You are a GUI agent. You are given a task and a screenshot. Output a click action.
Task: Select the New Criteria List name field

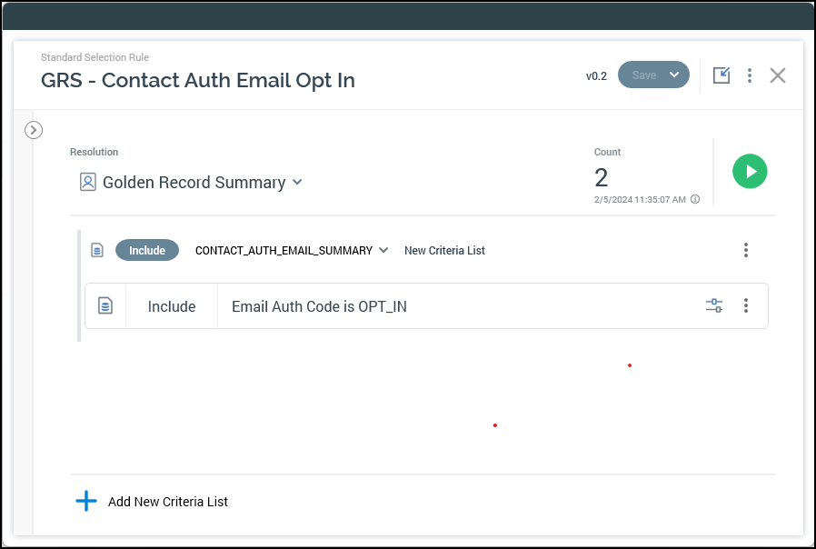444,250
